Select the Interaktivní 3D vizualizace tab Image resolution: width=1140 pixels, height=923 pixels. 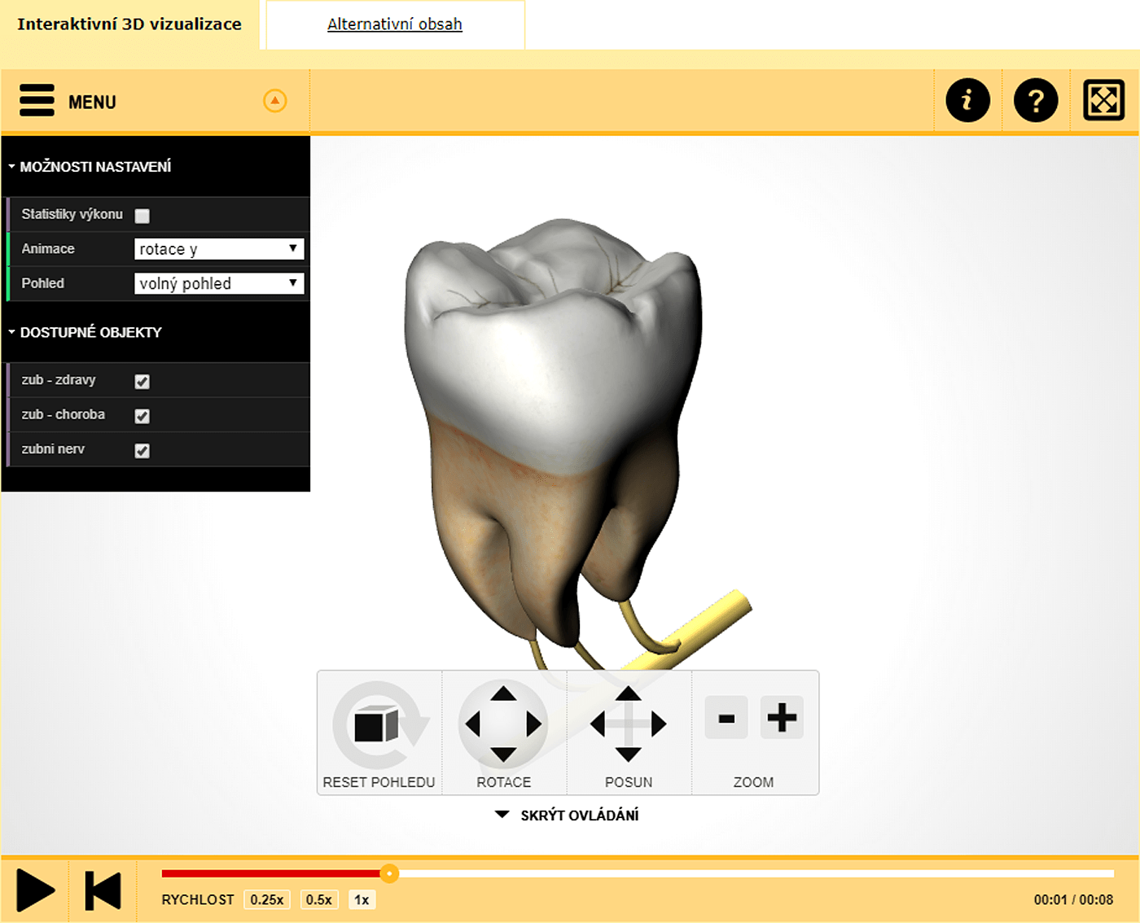130,24
